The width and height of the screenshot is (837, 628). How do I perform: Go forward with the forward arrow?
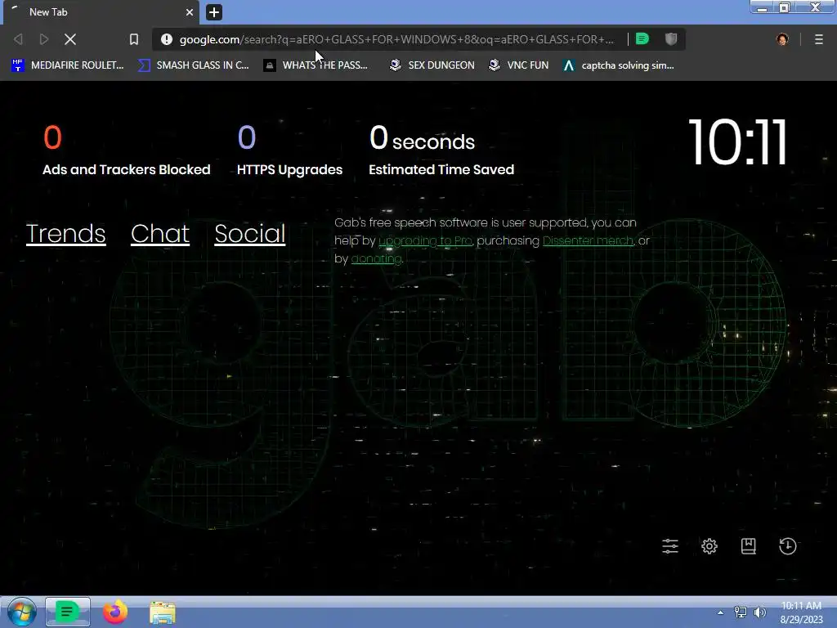tap(44, 39)
